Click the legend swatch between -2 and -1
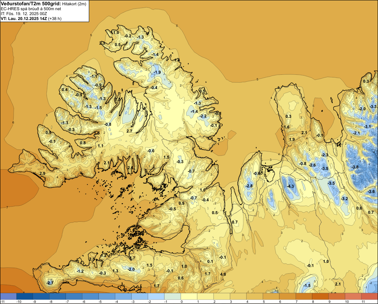Screen dimensions: 378x304 tap(156, 296)
